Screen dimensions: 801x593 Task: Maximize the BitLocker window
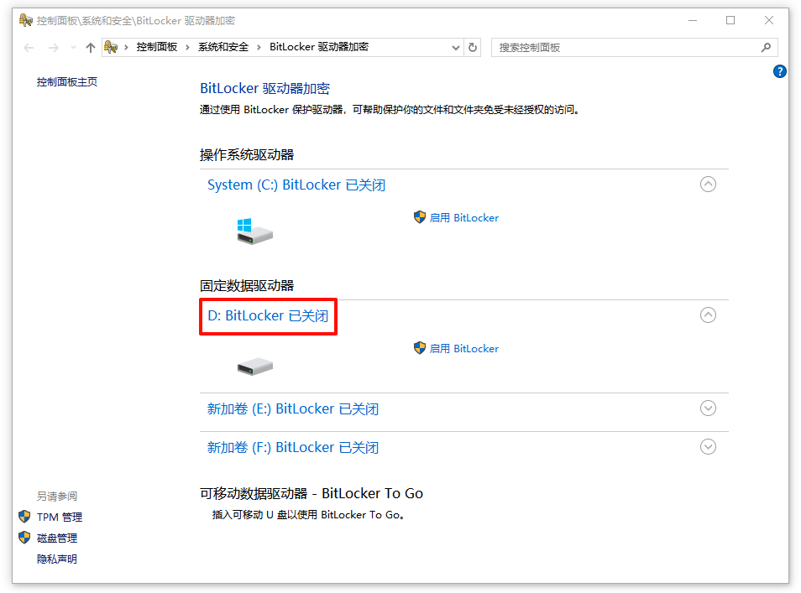click(730, 20)
